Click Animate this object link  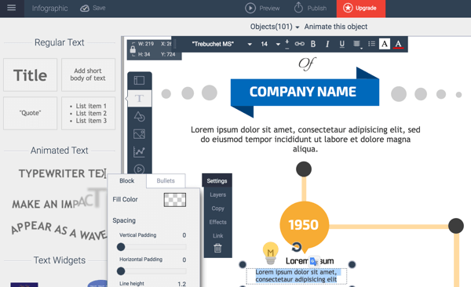tap(335, 27)
